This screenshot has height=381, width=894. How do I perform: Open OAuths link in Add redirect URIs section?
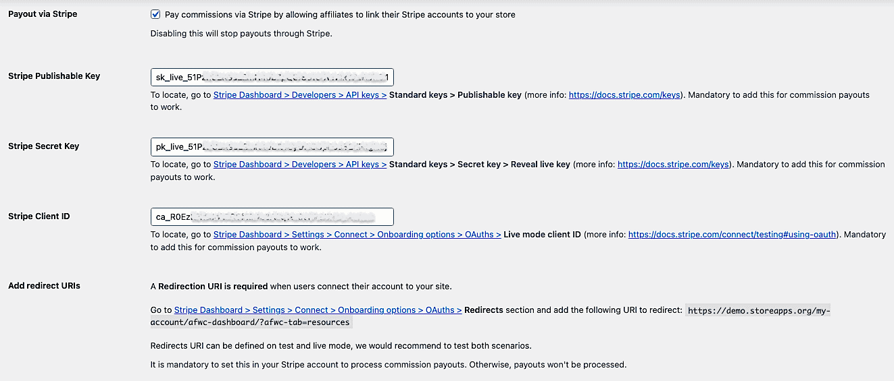click(318, 310)
